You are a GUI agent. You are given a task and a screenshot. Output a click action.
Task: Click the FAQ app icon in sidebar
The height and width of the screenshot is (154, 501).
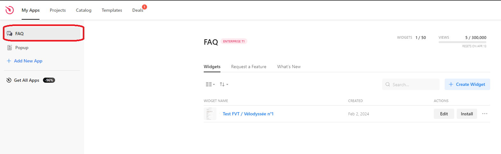(10, 34)
